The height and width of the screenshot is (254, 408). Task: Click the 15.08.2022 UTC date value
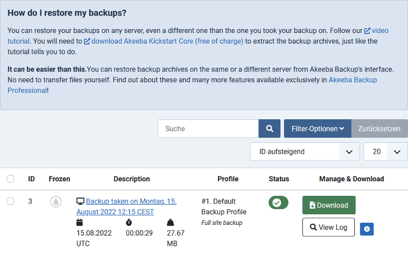[x=94, y=238]
